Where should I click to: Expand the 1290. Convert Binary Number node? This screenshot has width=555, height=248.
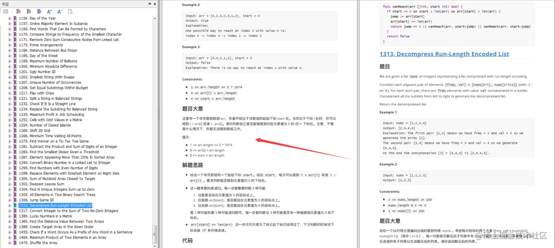click(x=10, y=163)
